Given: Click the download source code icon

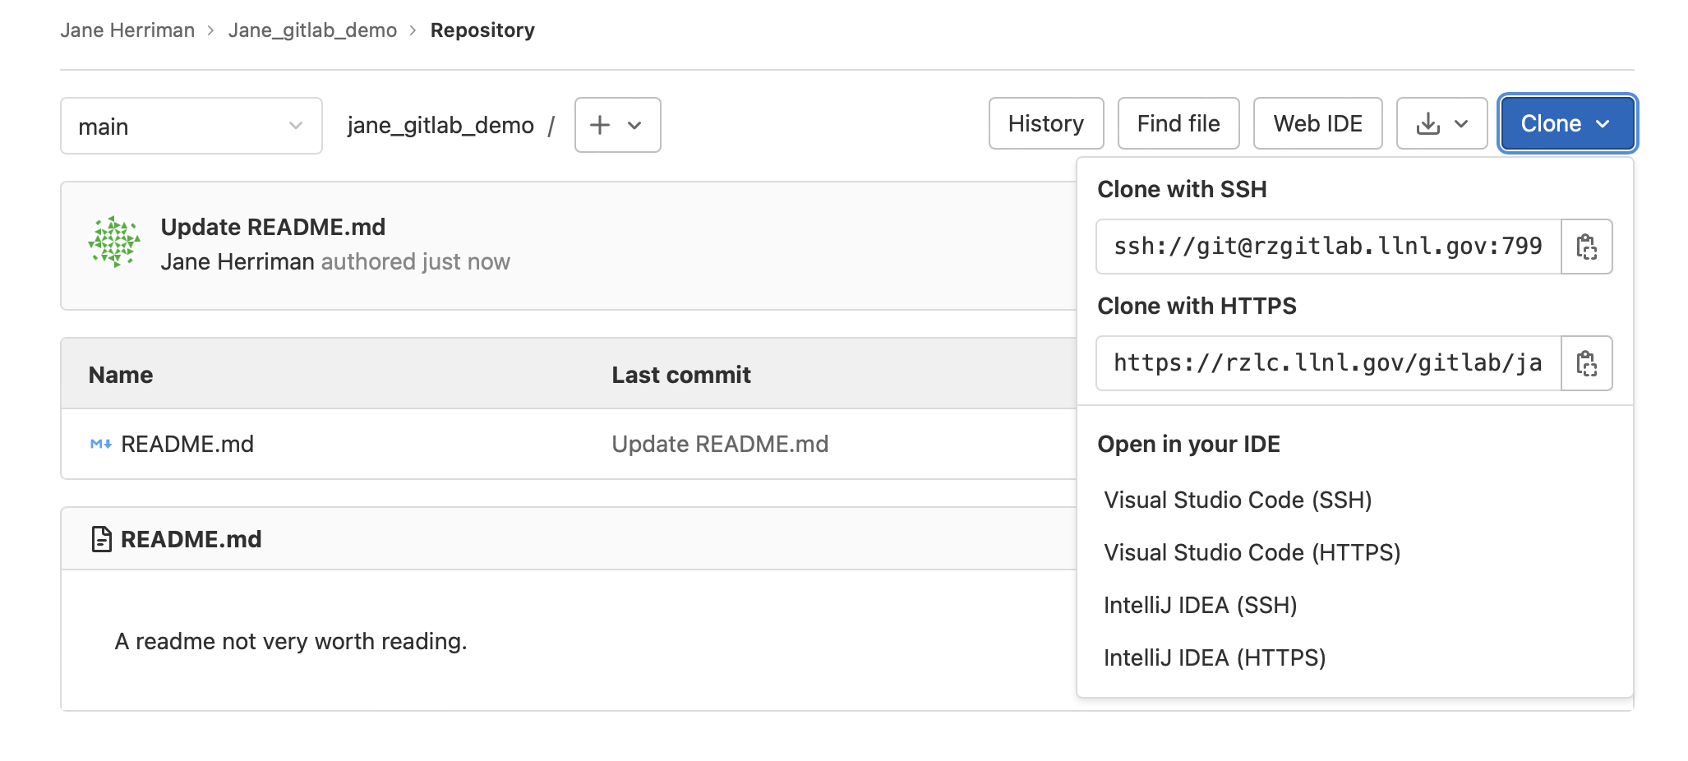Looking at the screenshot, I should click(1428, 124).
